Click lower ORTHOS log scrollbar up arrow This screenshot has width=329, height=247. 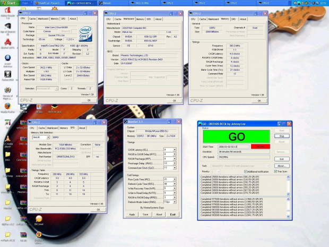click(288, 199)
